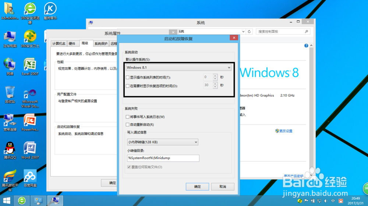The height and width of the screenshot is (206, 368).
Task: Launch Microsoft Visual Studio shortcut
Action: (x=30, y=98)
